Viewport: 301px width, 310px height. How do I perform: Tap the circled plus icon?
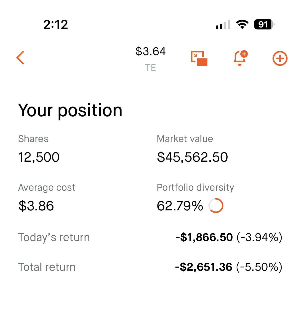(280, 59)
